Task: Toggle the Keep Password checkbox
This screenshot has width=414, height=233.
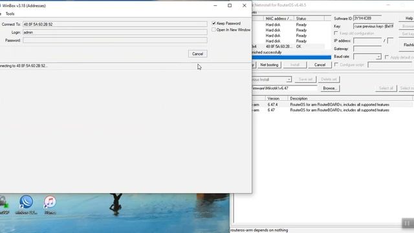Action: (214, 23)
